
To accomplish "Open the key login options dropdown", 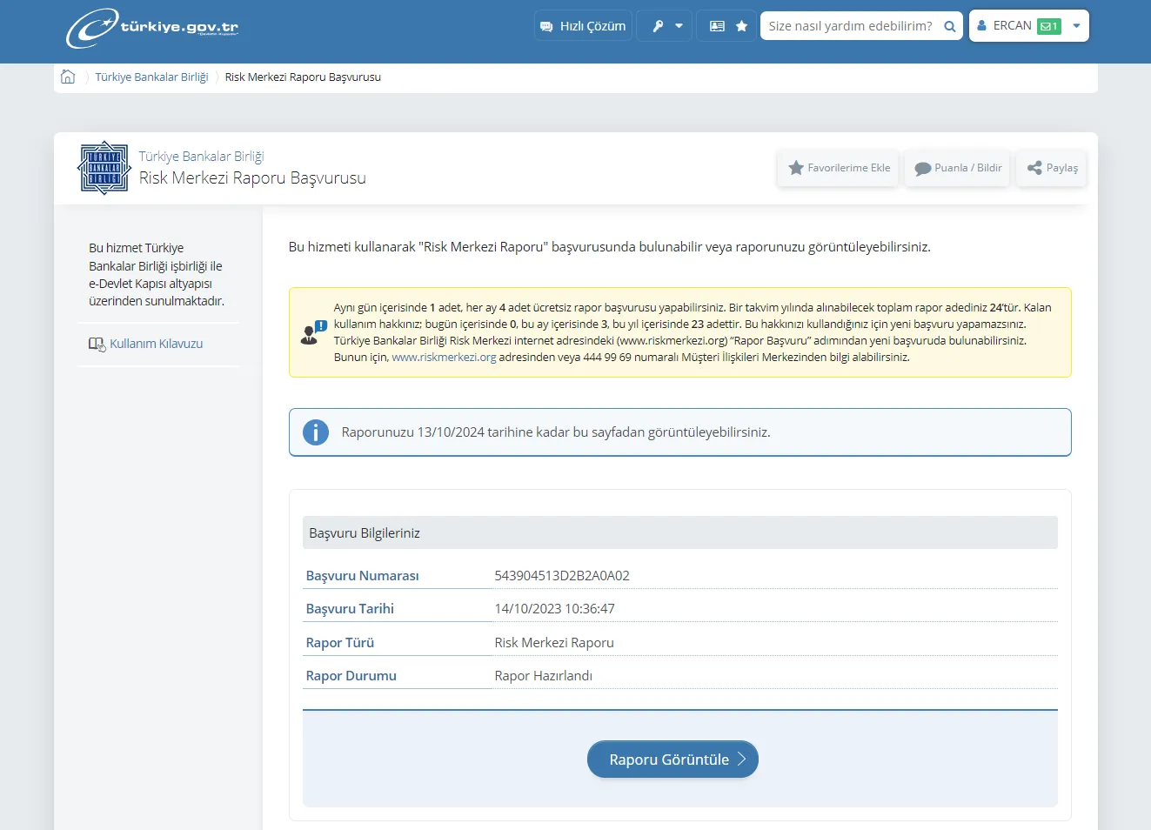I will click(x=666, y=26).
